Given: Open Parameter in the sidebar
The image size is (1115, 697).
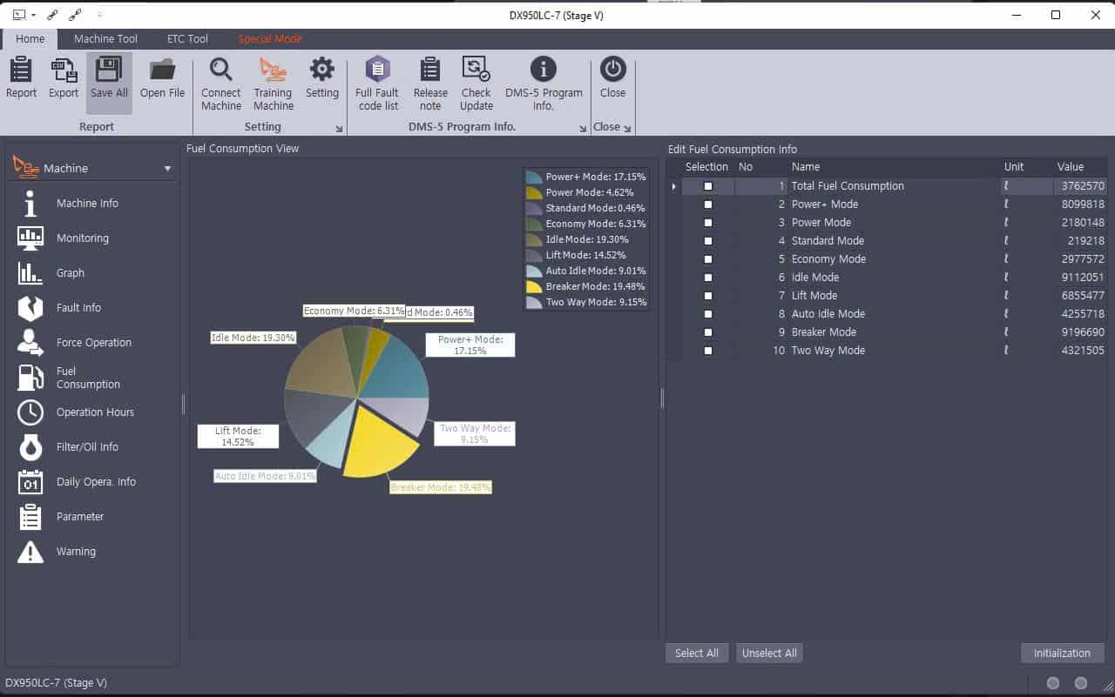Looking at the screenshot, I should (80, 517).
